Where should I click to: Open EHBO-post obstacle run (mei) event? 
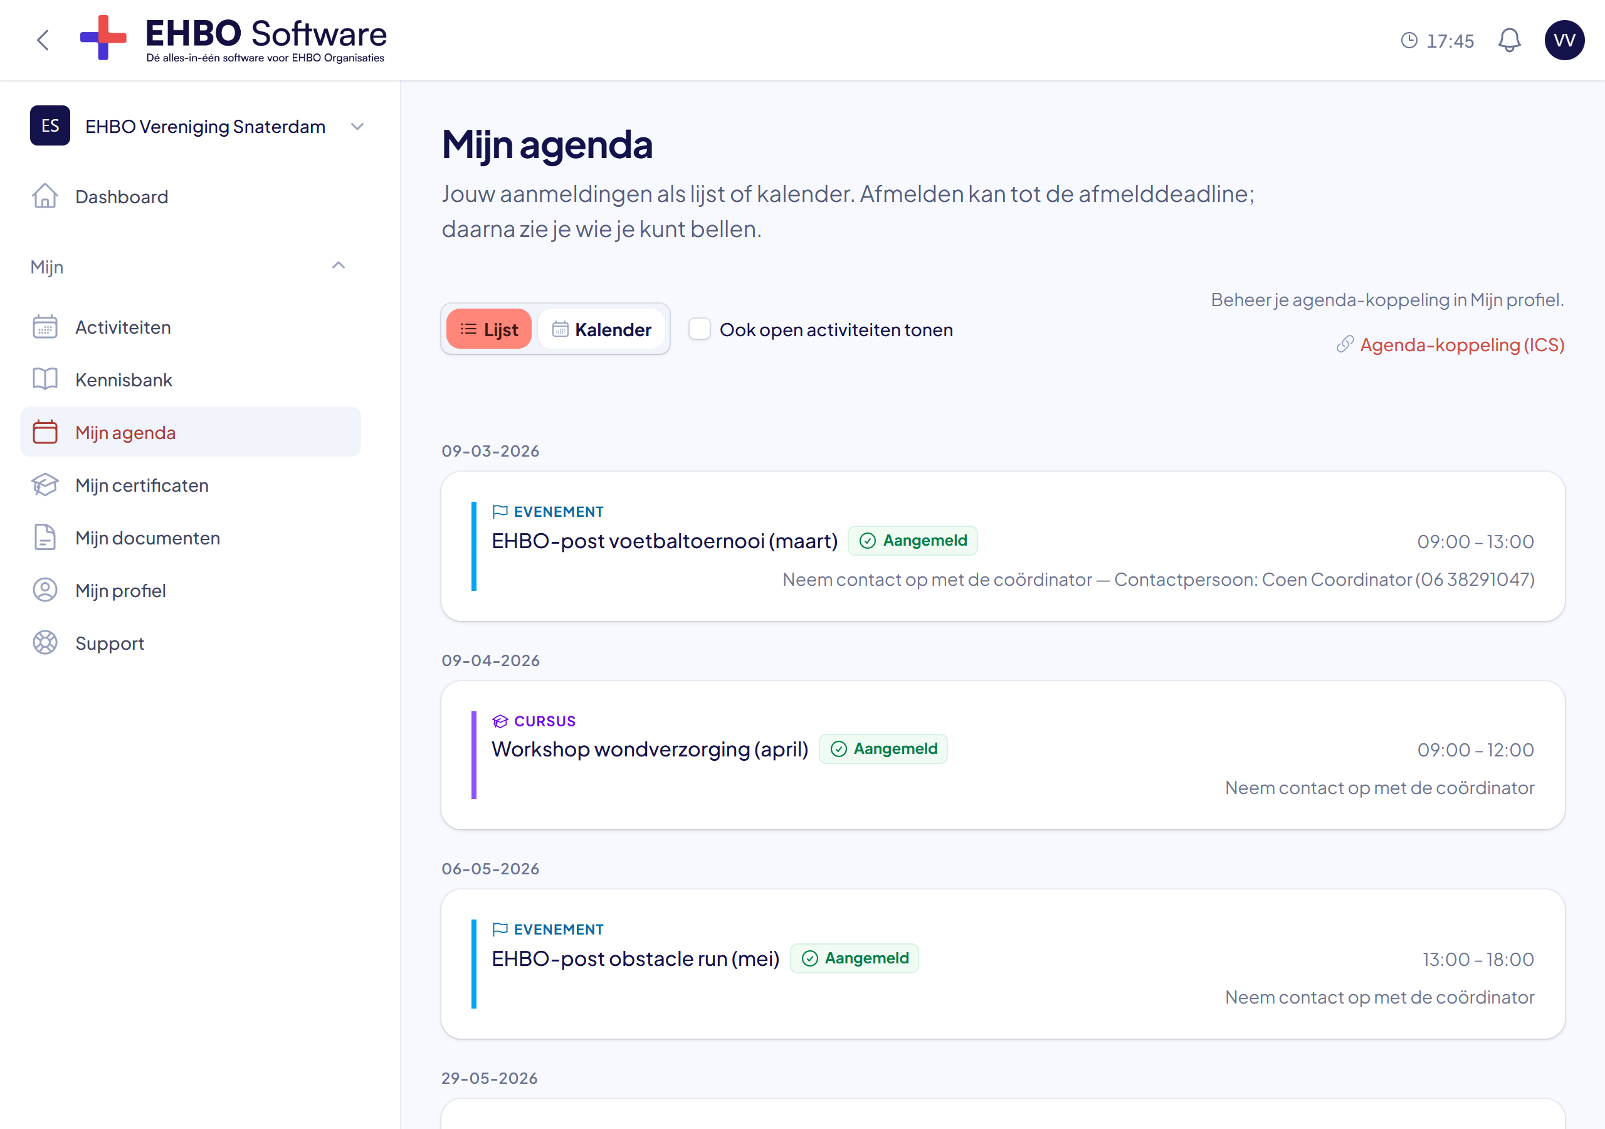coord(634,958)
